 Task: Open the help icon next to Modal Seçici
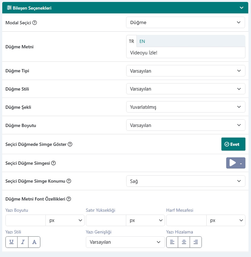[x=34, y=23]
